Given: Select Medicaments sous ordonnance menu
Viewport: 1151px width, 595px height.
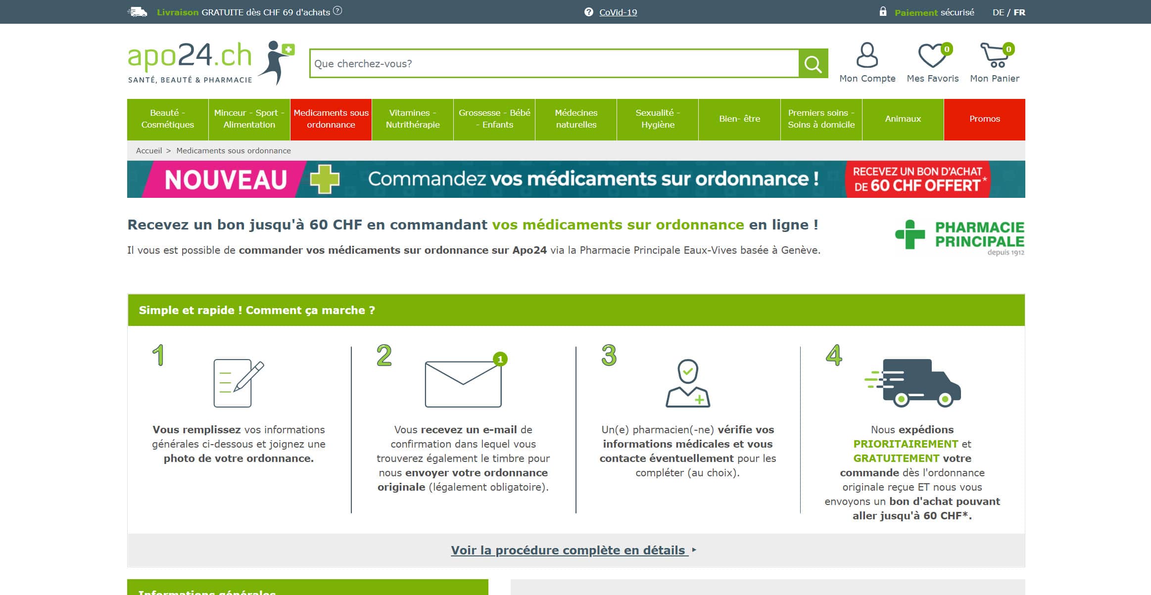Looking at the screenshot, I should (x=331, y=119).
